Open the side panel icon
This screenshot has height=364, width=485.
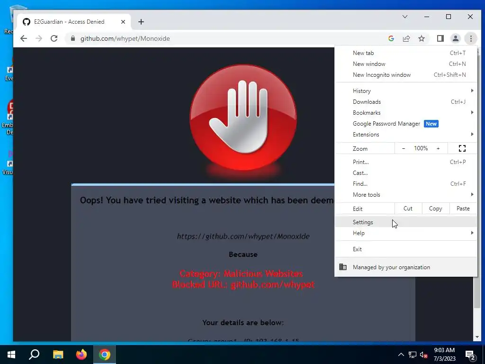(x=440, y=38)
